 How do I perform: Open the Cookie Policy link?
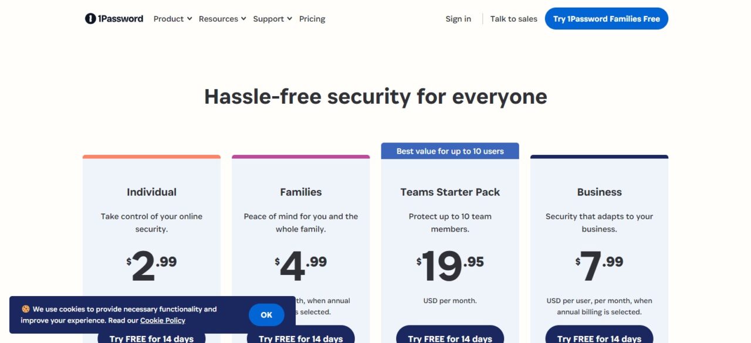163,321
